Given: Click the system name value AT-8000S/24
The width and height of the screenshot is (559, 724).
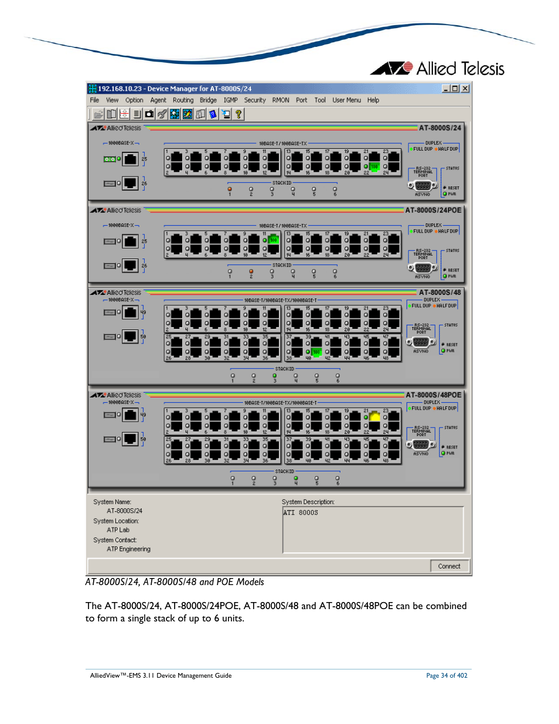Looking at the screenshot, I should pos(124,511).
